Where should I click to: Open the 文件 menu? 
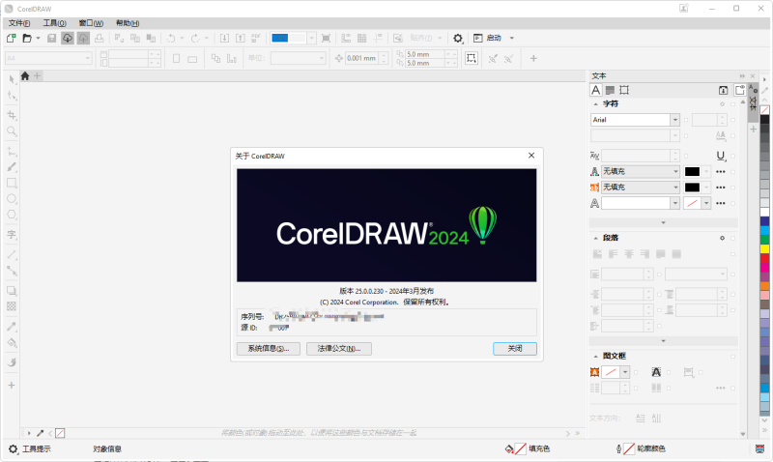pyautogui.click(x=18, y=22)
